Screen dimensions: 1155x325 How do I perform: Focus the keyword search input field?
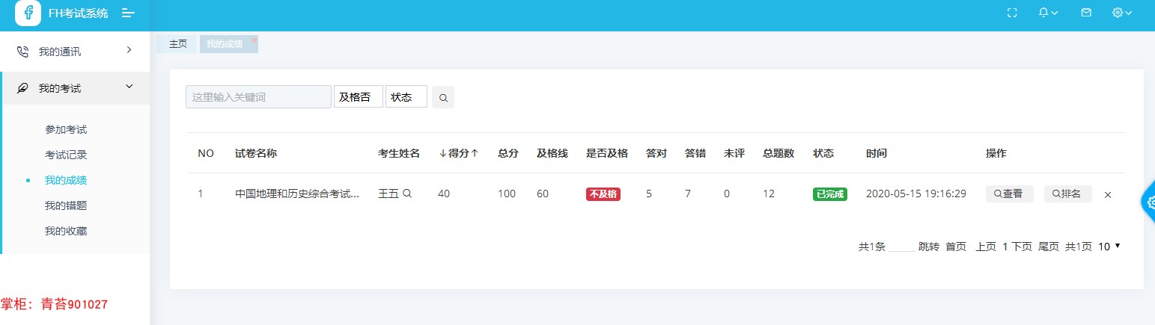click(x=258, y=97)
